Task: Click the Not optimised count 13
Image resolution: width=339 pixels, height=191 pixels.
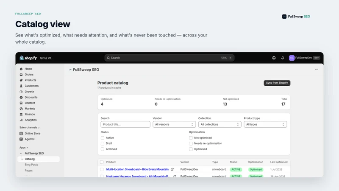Action: coord(225,104)
